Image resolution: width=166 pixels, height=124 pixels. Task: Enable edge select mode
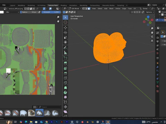click(86, 9)
